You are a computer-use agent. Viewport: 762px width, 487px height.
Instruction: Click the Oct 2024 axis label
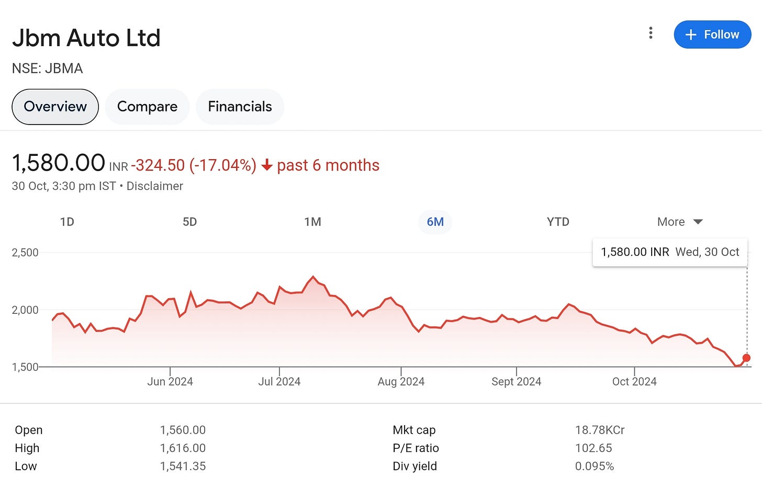pos(634,381)
